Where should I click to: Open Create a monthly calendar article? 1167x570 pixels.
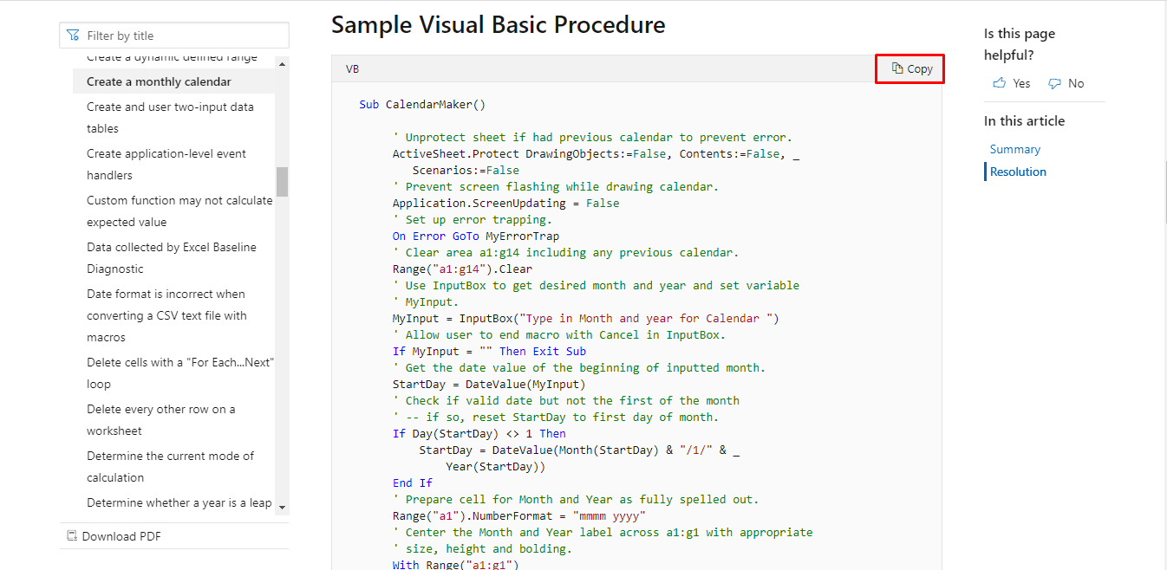coord(159,81)
